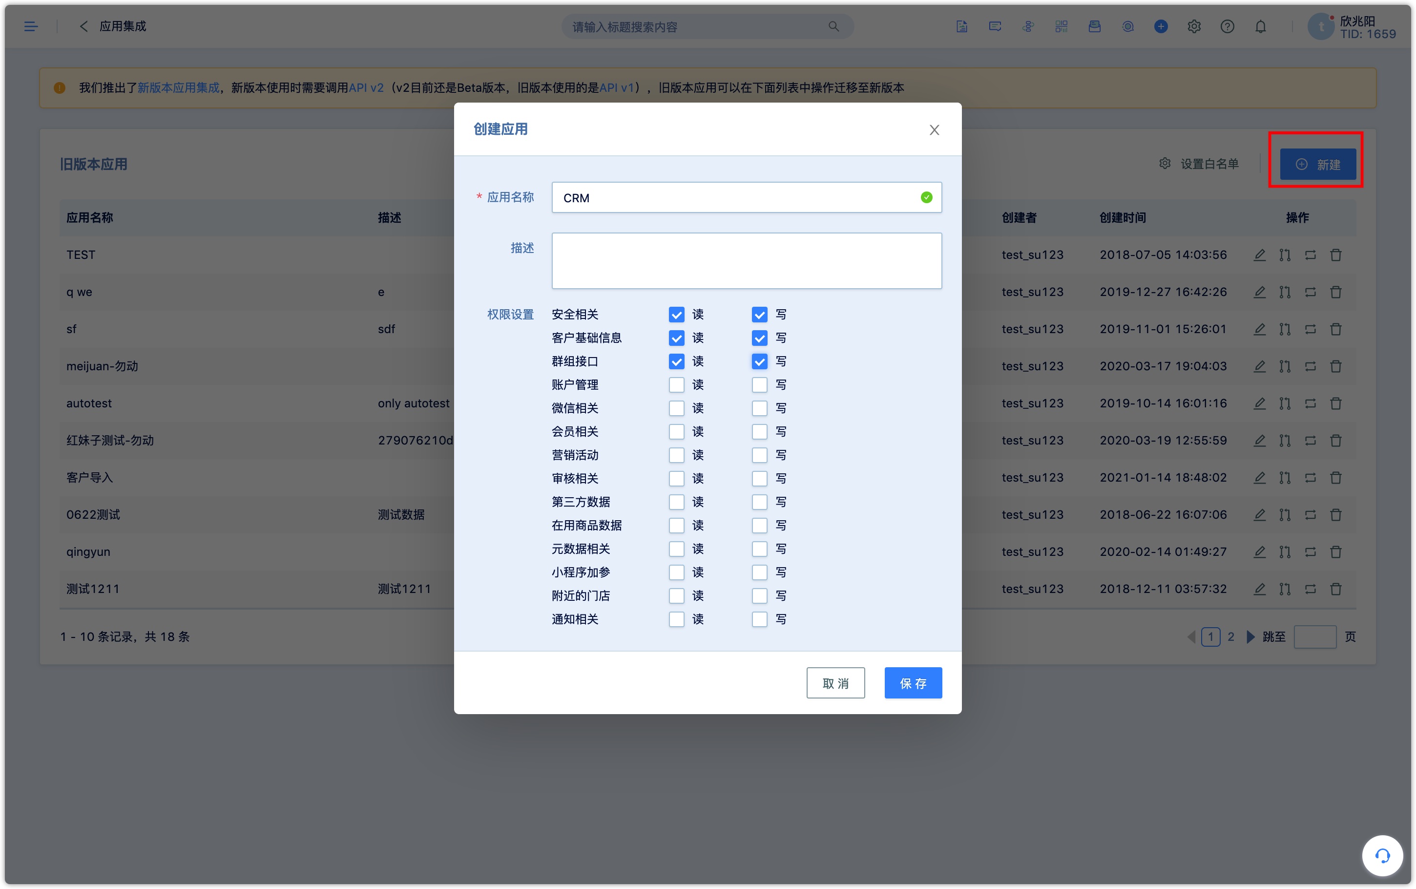Click 保存 to save the application
Screen dimensions: 1416x889
pos(913,683)
